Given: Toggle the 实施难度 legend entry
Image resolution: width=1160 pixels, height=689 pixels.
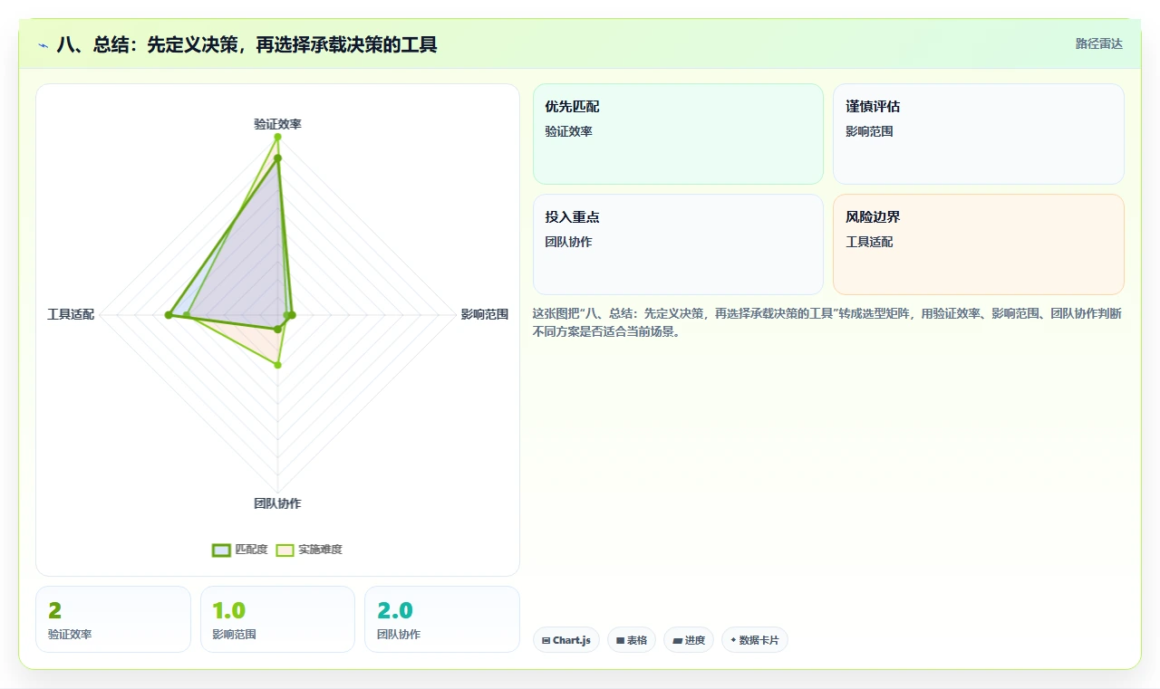Looking at the screenshot, I should (309, 550).
